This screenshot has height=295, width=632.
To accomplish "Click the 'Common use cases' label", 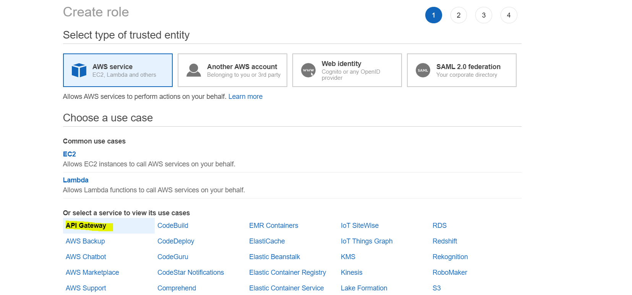I will (94, 141).
